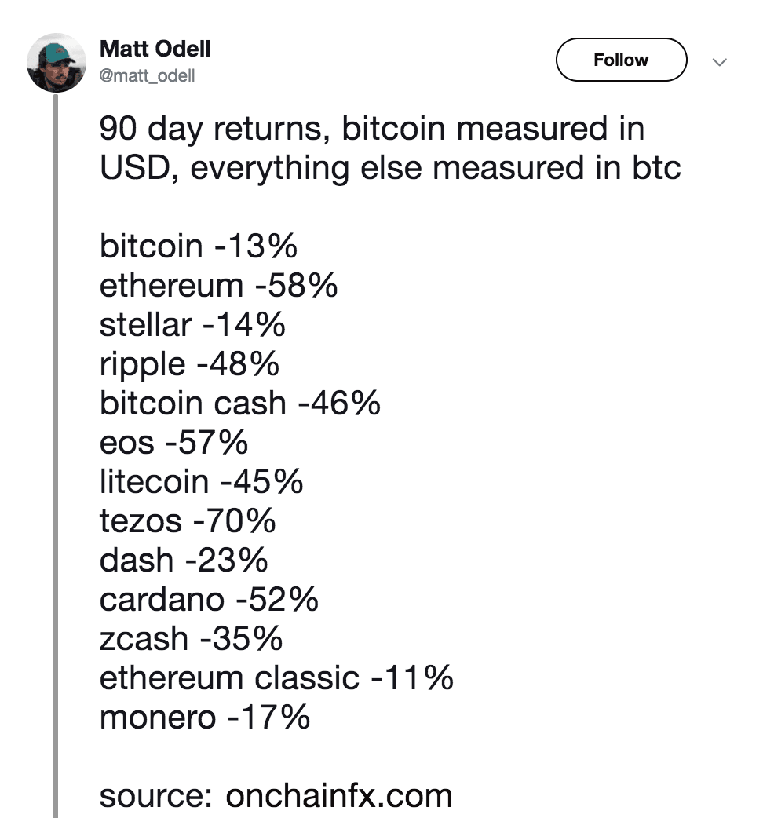Image resolution: width=774 pixels, height=818 pixels.
Task: Select the "ethereum -58%" line
Action: click(x=218, y=286)
